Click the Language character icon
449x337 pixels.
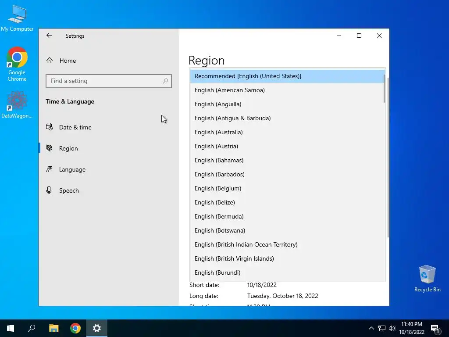tap(49, 169)
